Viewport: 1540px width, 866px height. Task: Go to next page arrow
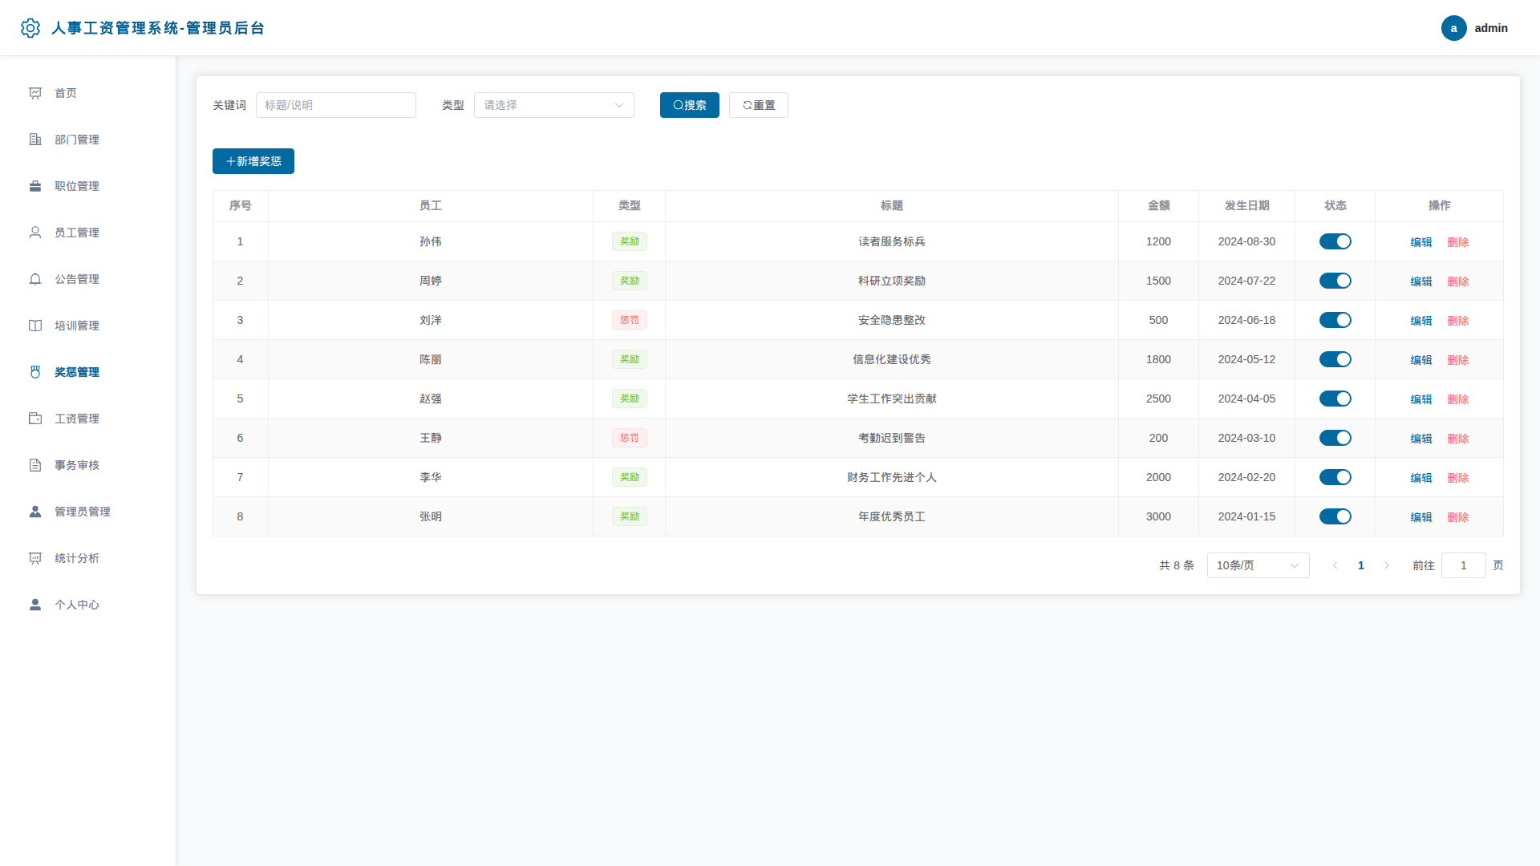(x=1386, y=565)
